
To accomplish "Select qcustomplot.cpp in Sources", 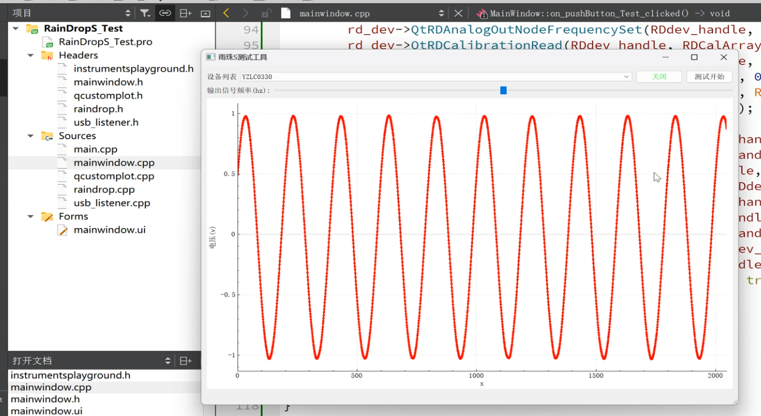I will point(114,176).
